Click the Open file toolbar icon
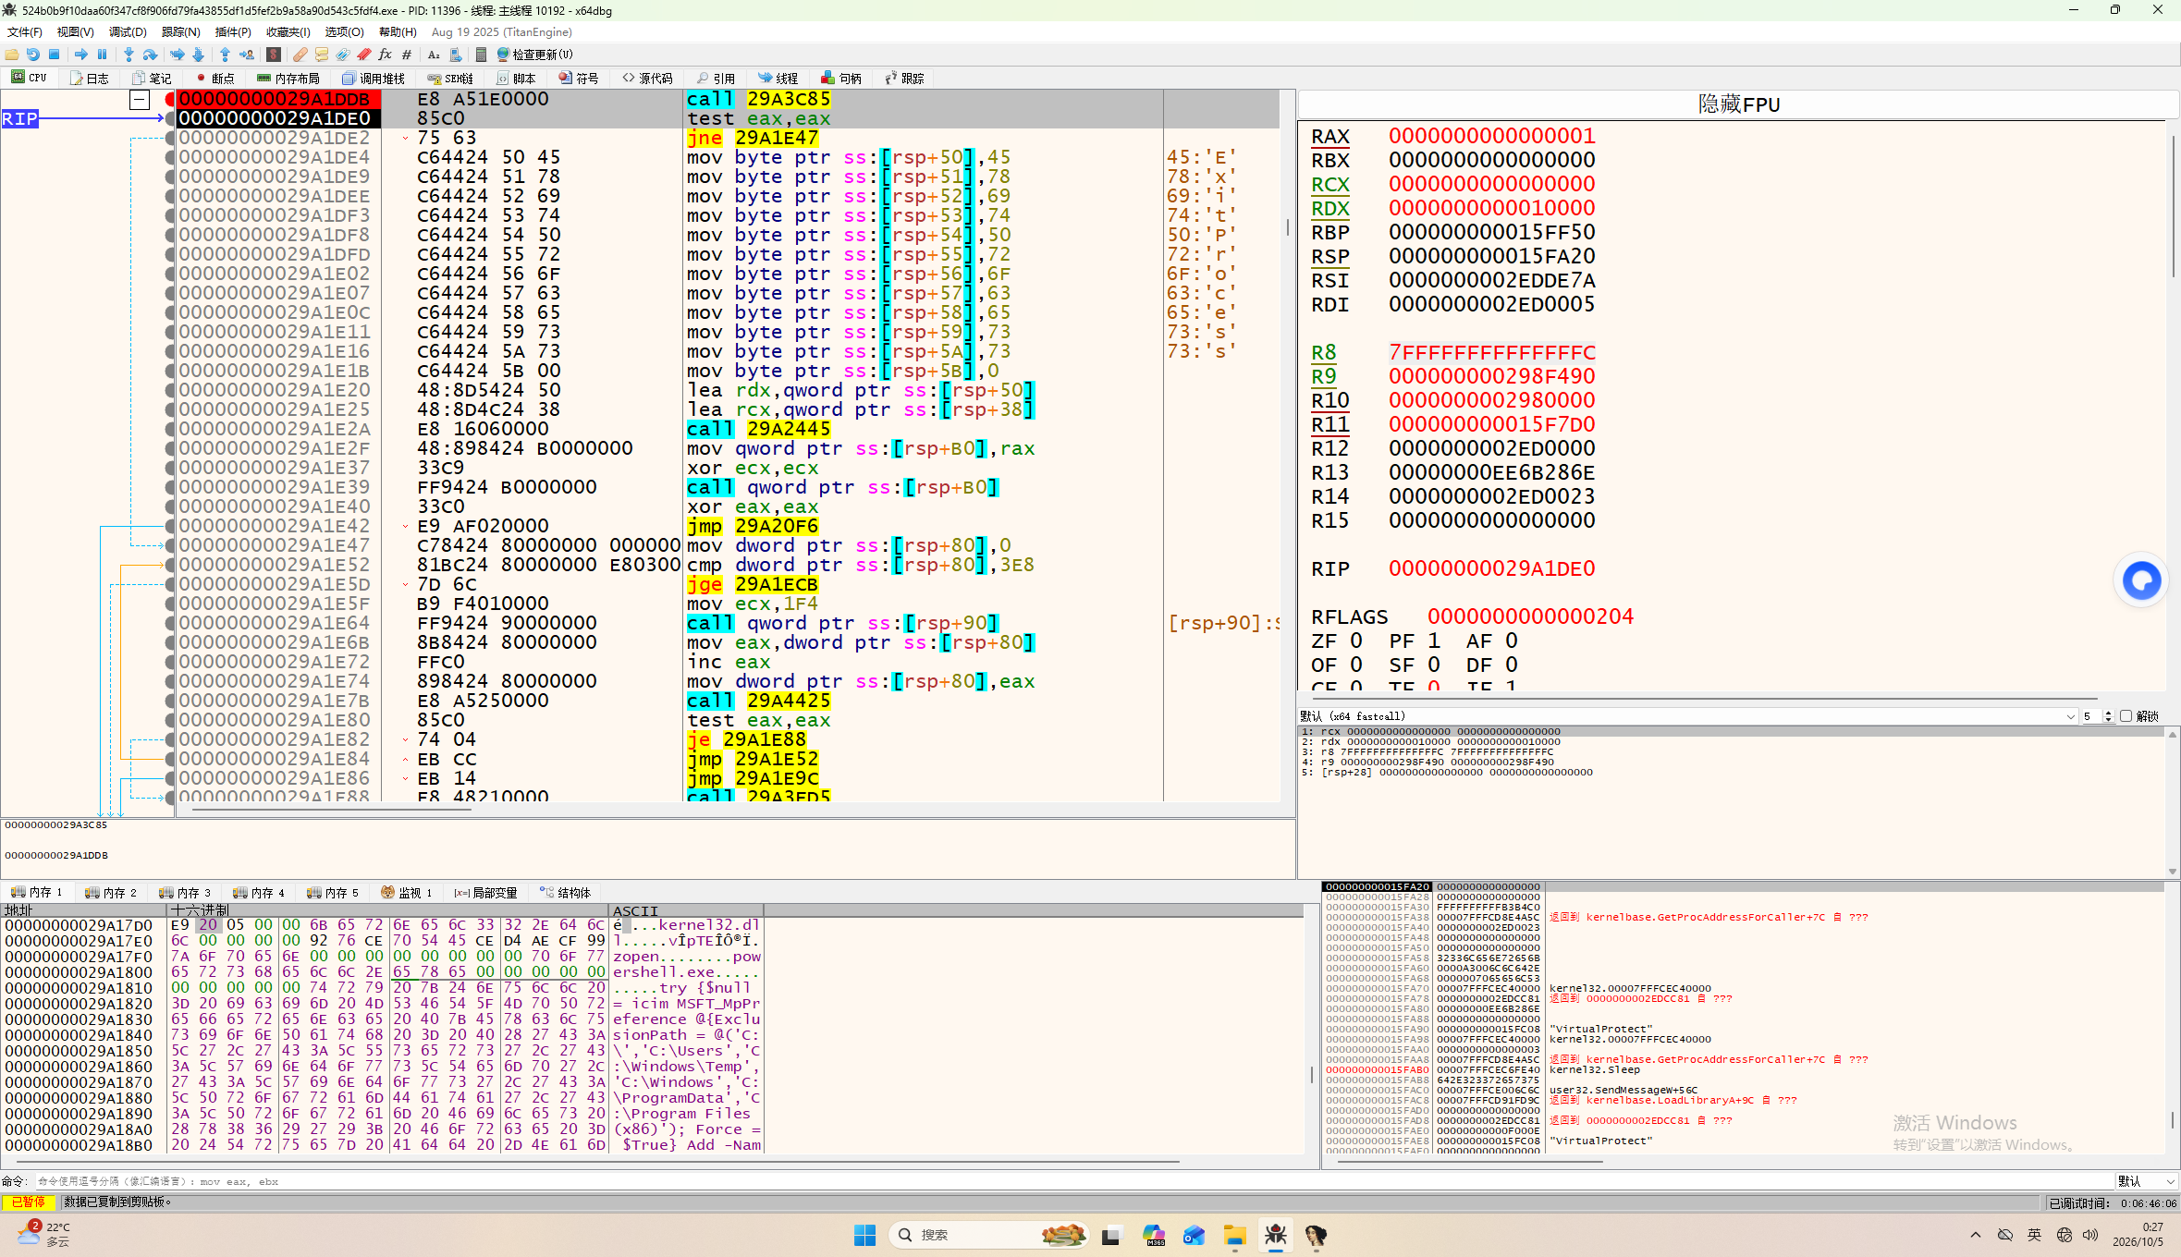Viewport: 2181px width, 1257px height. pyautogui.click(x=12, y=55)
